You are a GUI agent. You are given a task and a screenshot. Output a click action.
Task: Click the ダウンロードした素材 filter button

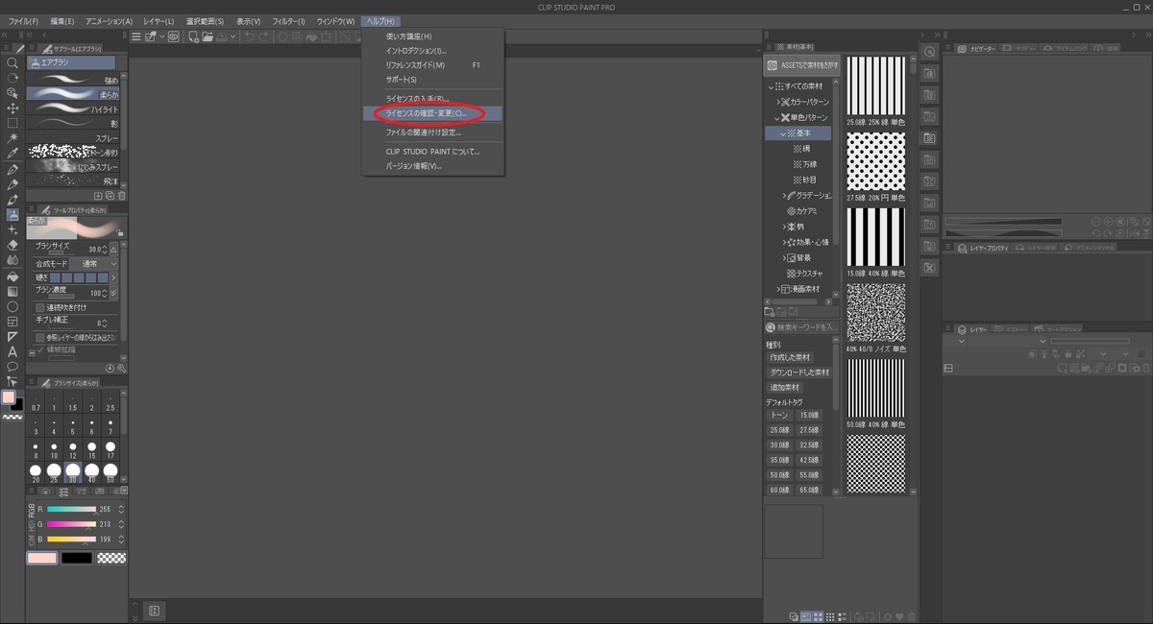799,372
